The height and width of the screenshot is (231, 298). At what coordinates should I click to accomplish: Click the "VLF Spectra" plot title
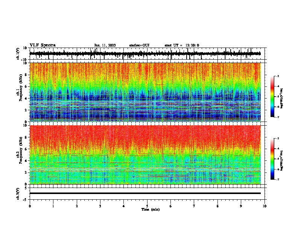coord(43,45)
